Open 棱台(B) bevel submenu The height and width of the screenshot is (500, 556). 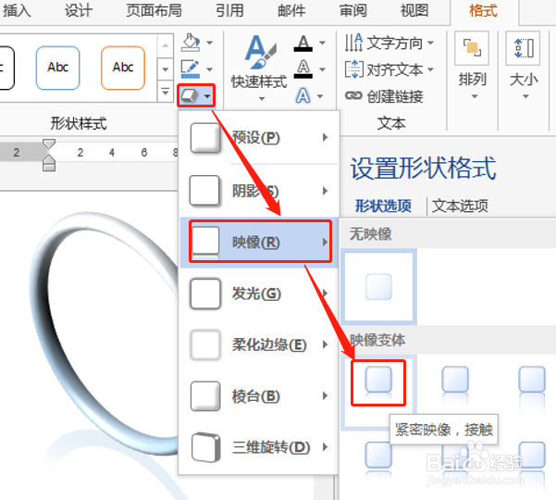[259, 396]
